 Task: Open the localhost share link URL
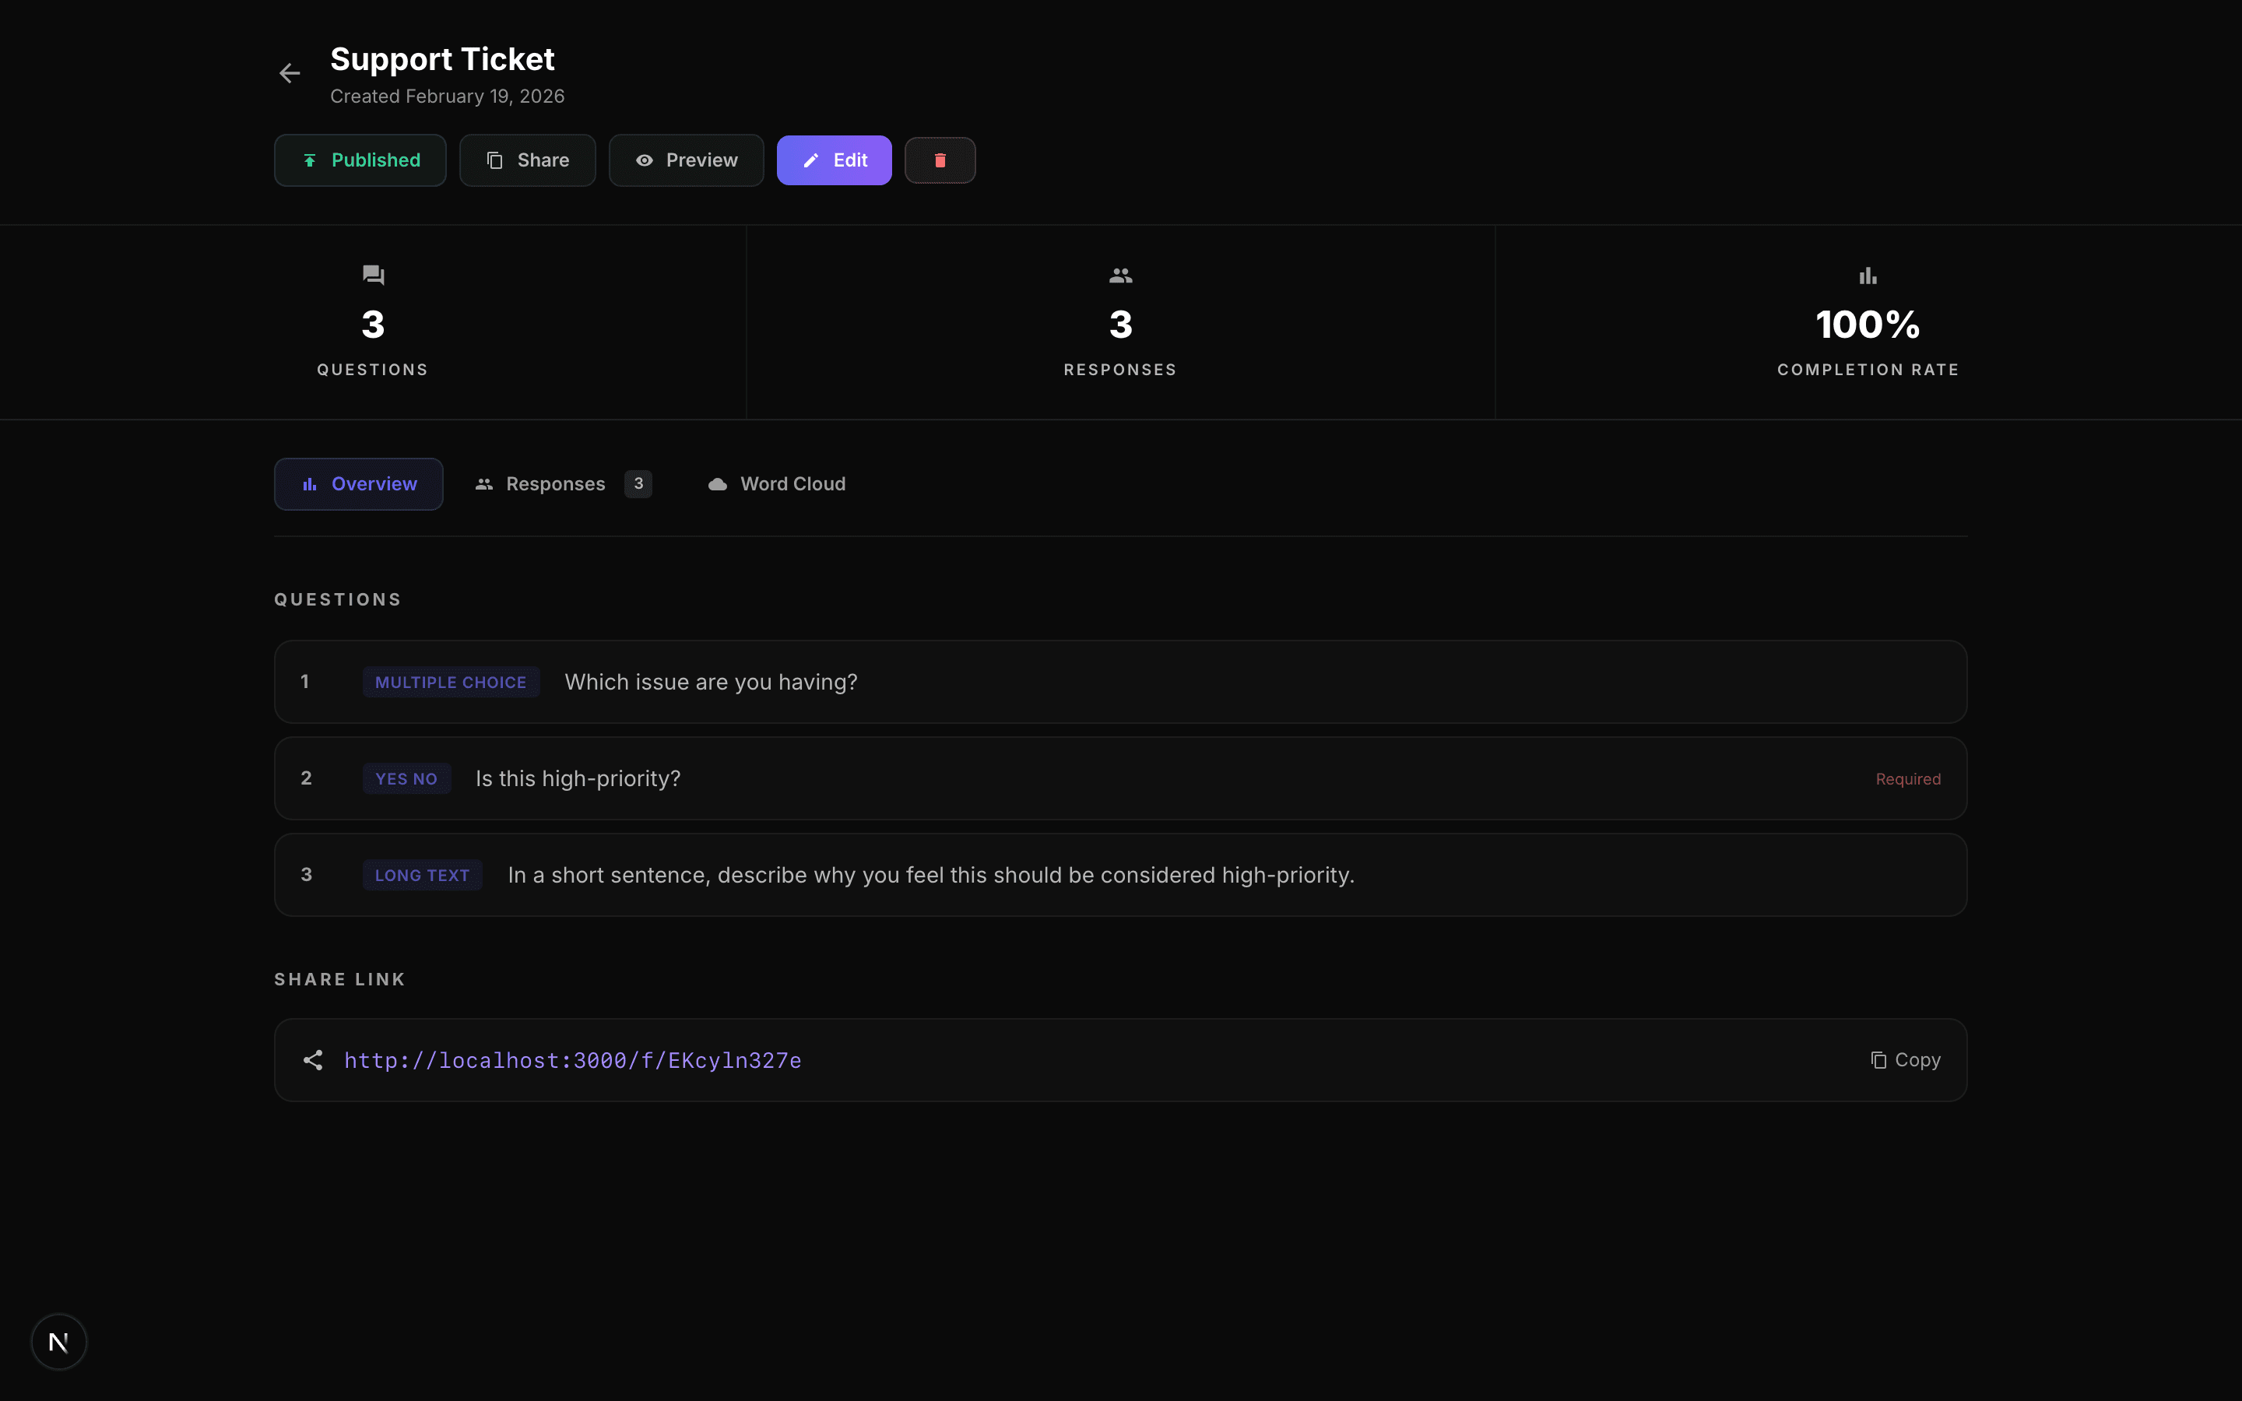(572, 1060)
